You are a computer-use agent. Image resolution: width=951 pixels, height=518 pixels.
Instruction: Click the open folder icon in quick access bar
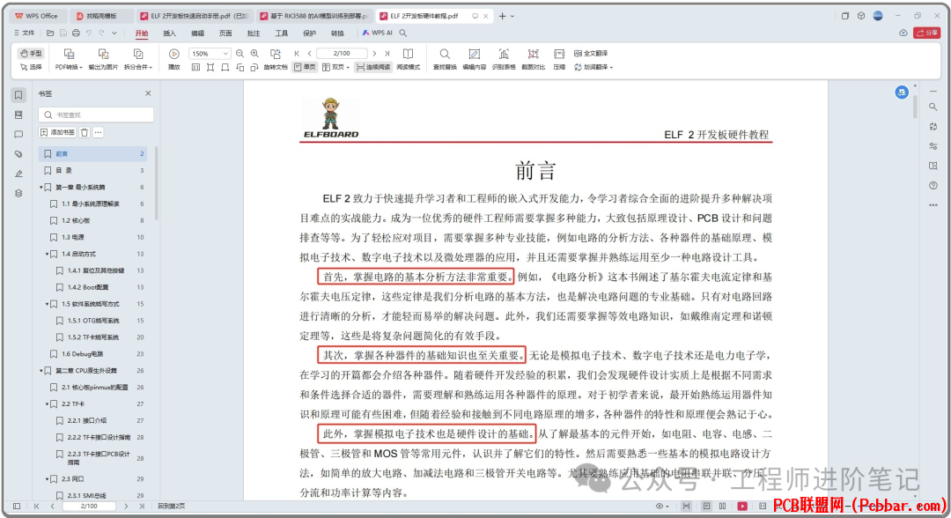pyautogui.click(x=50, y=33)
